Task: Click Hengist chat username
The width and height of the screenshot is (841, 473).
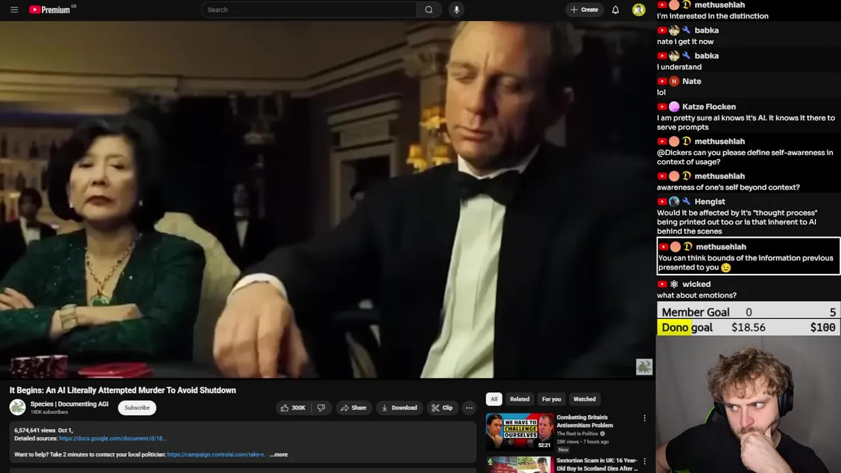Action: (710, 202)
